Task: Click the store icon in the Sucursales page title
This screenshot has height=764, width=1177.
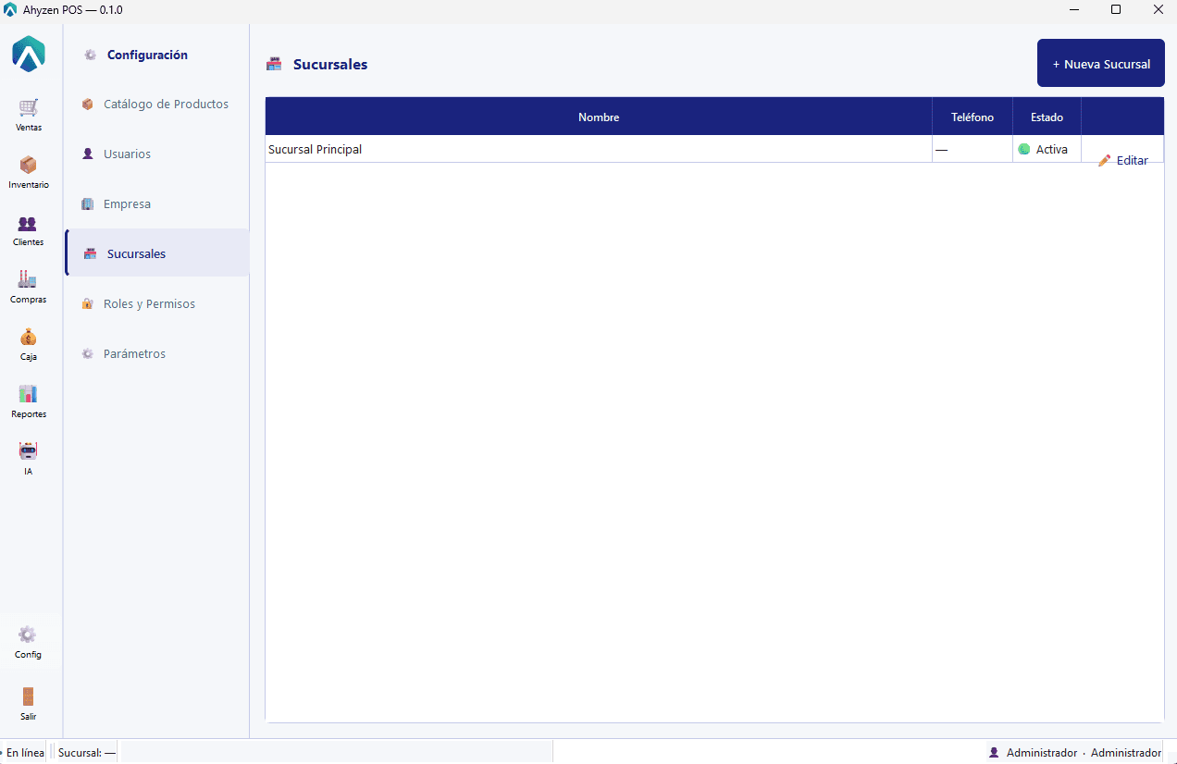Action: 274,65
